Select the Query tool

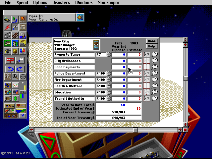[20, 60]
